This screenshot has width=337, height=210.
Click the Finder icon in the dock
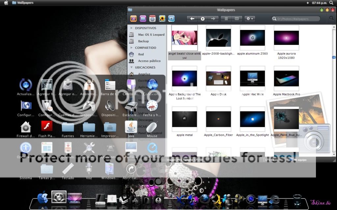point(42,198)
